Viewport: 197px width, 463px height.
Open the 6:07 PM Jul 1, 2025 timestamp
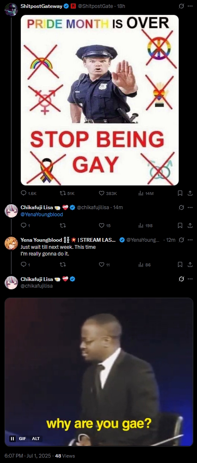click(x=28, y=455)
